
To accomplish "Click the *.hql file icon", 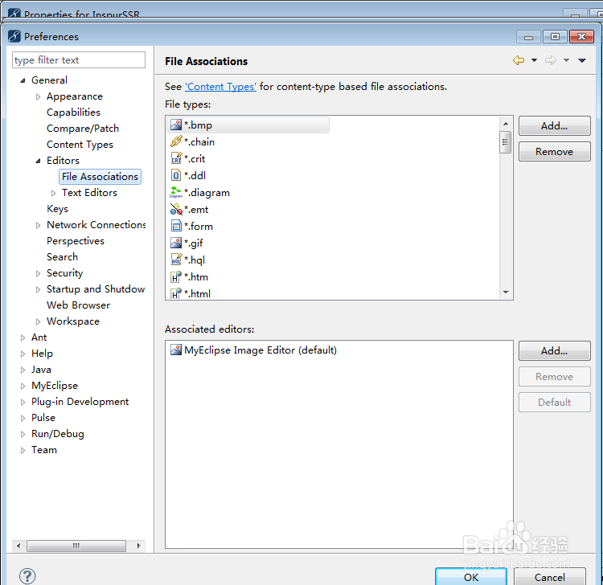I will (x=176, y=260).
